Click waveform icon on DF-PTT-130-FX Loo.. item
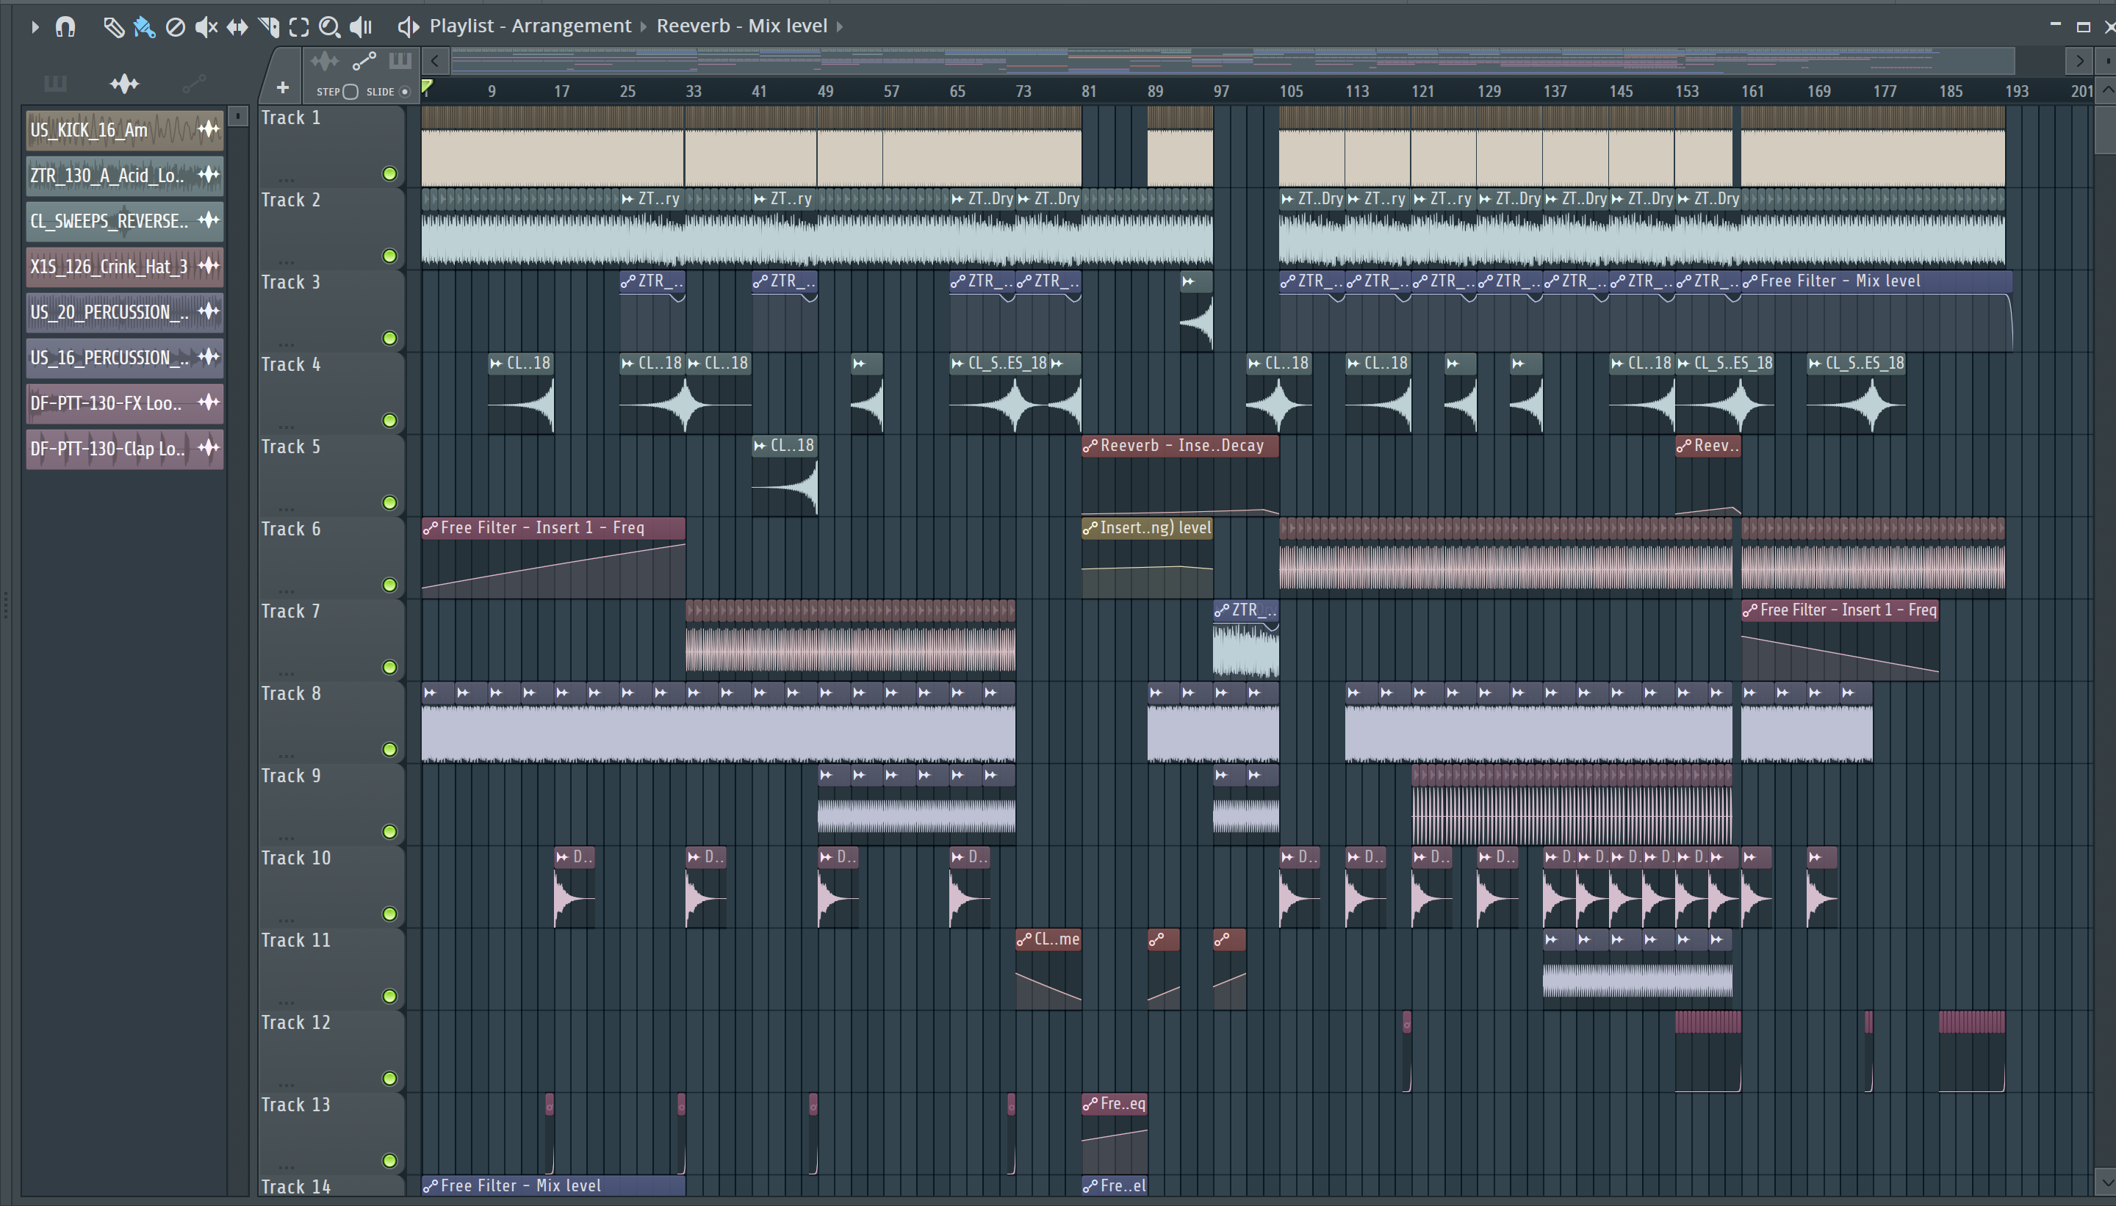The image size is (2116, 1206). point(209,402)
